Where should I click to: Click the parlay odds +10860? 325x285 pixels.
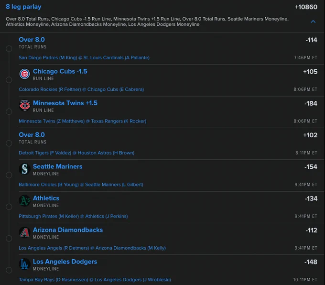click(x=306, y=7)
